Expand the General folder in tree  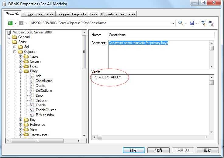9,37
